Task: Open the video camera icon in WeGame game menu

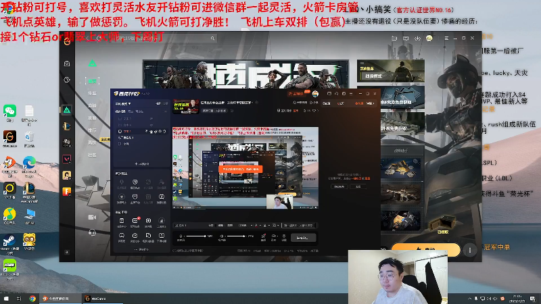Action: pos(92,217)
